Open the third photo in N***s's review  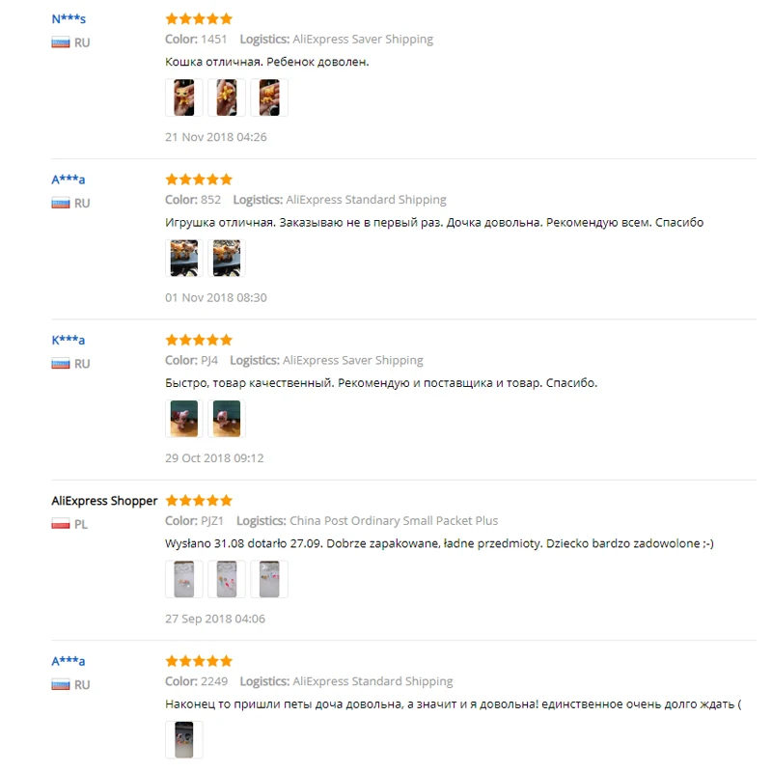269,97
